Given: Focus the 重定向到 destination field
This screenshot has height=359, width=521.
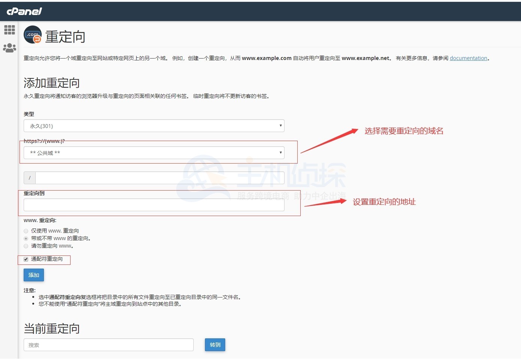Looking at the screenshot, I should point(154,204).
